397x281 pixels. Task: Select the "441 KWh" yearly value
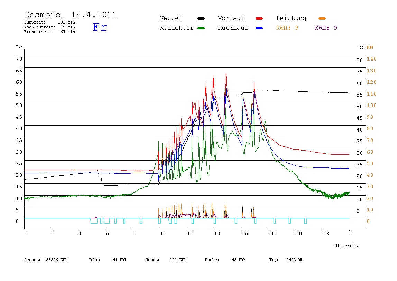click(119, 260)
